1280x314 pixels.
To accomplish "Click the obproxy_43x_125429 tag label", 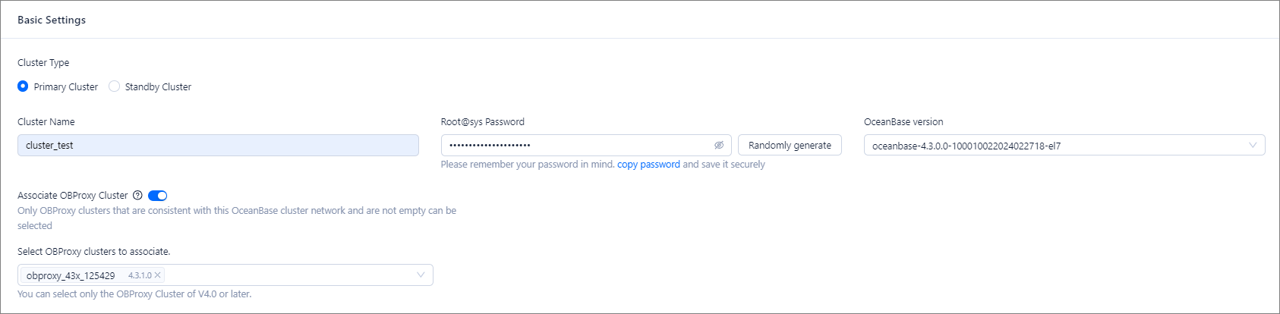I will pyautogui.click(x=71, y=276).
